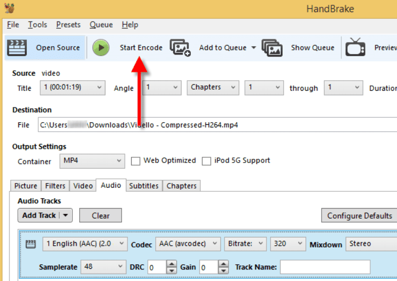Open the bitrate value dropdown showing 320
The width and height of the screenshot is (397, 281).
(x=288, y=244)
